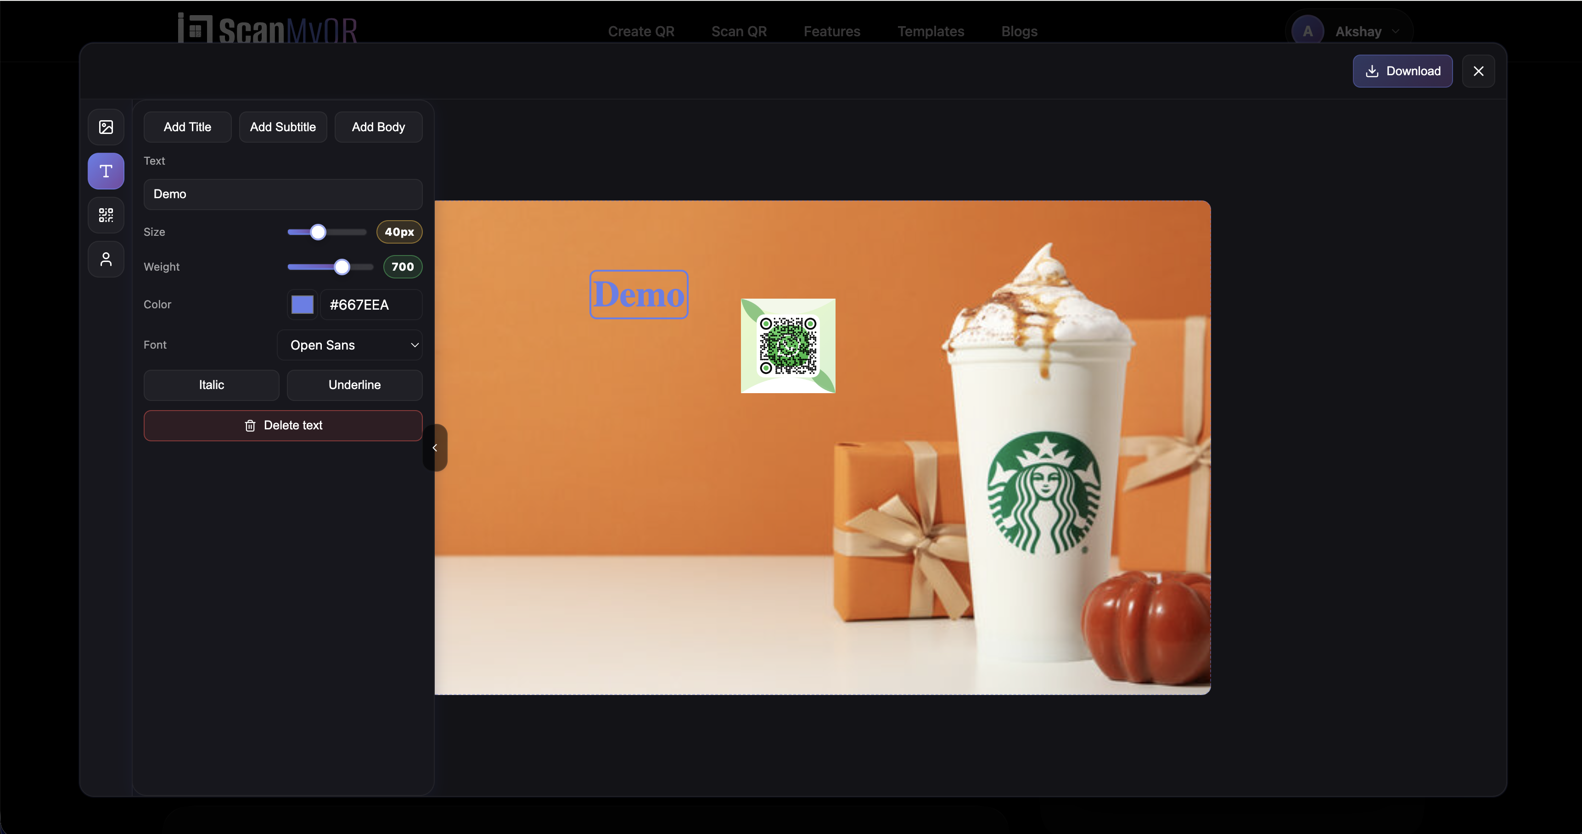The height and width of the screenshot is (834, 1582).
Task: Open Features in the top navigation
Action: (x=831, y=31)
